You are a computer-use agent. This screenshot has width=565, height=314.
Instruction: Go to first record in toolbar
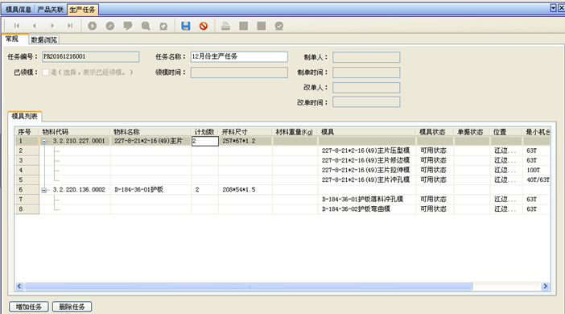point(17,26)
